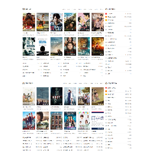Click the flame icon of the TV ranking list
Image resolution: width=154 pixels, height=154 pixels.
click(x=106, y=83)
